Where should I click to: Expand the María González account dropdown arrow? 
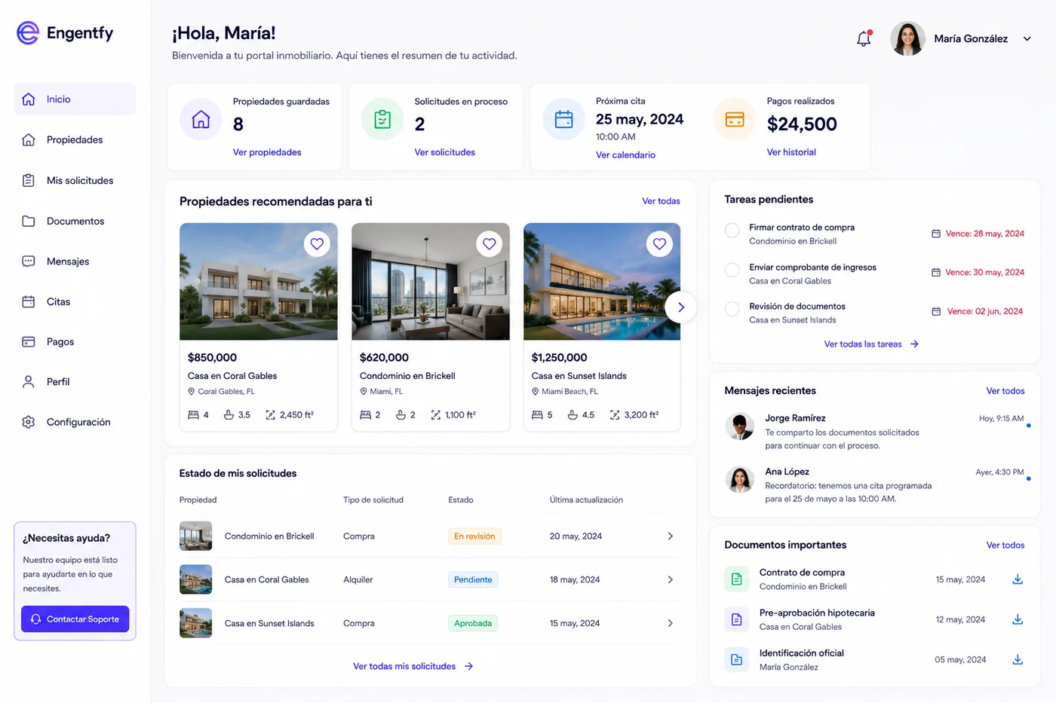[x=1027, y=38]
